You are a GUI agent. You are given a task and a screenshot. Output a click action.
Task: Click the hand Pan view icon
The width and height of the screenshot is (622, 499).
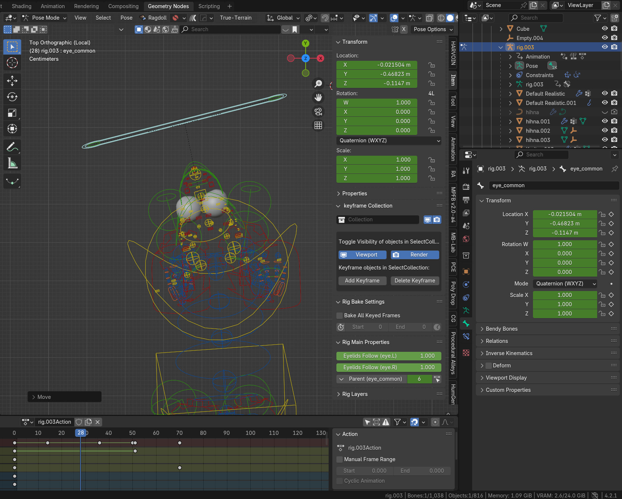318,98
